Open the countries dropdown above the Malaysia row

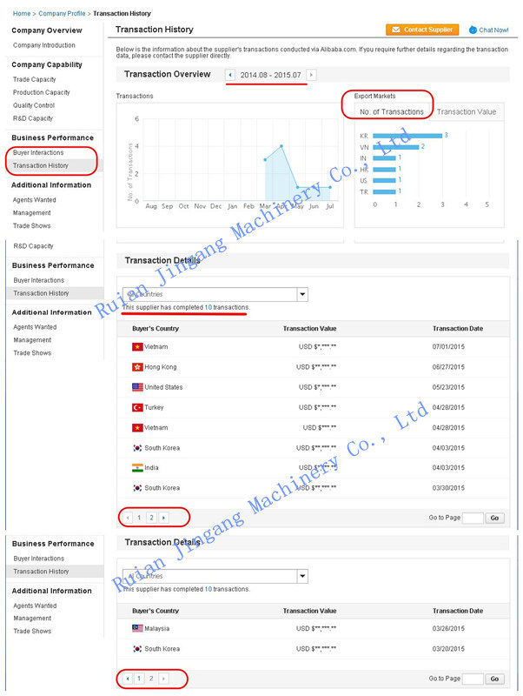tap(215, 576)
